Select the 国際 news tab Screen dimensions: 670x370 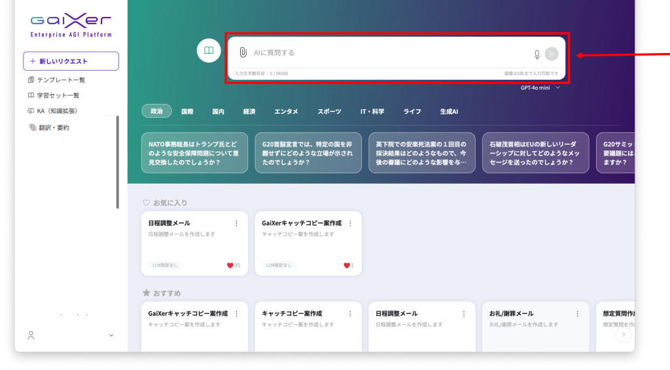click(187, 112)
